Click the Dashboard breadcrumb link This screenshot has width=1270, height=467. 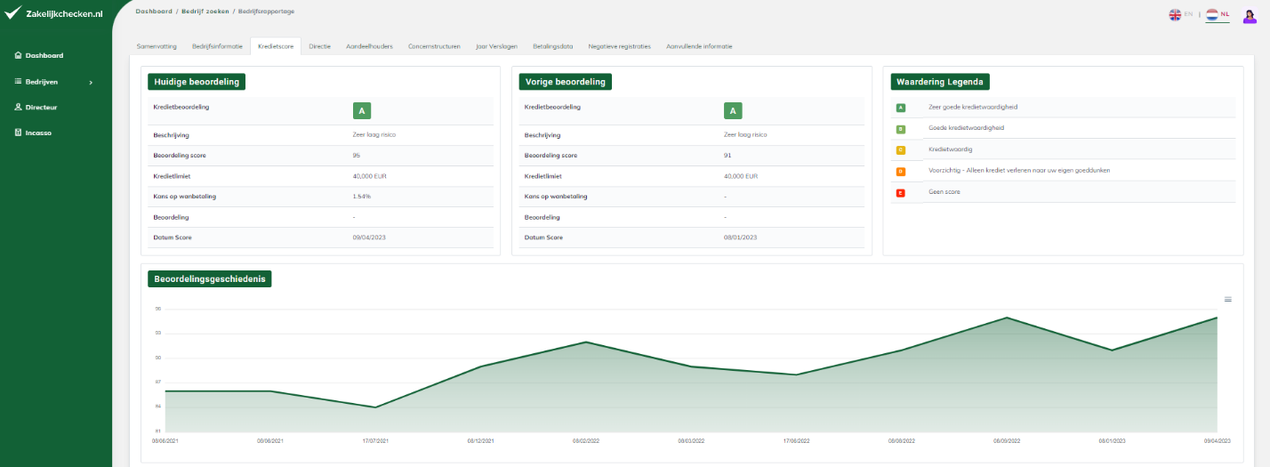(x=154, y=12)
